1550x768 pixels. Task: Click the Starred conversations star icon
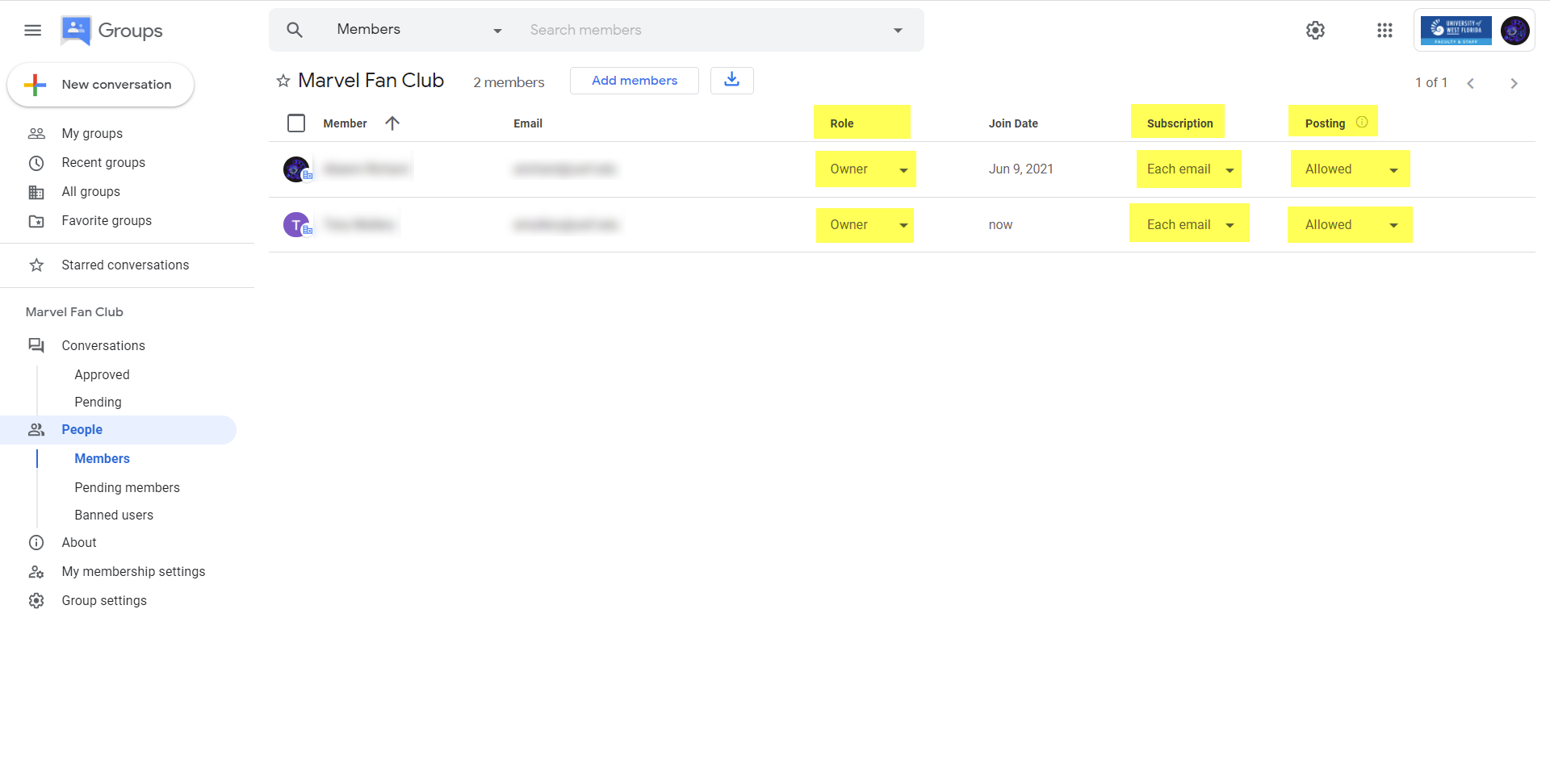point(36,265)
